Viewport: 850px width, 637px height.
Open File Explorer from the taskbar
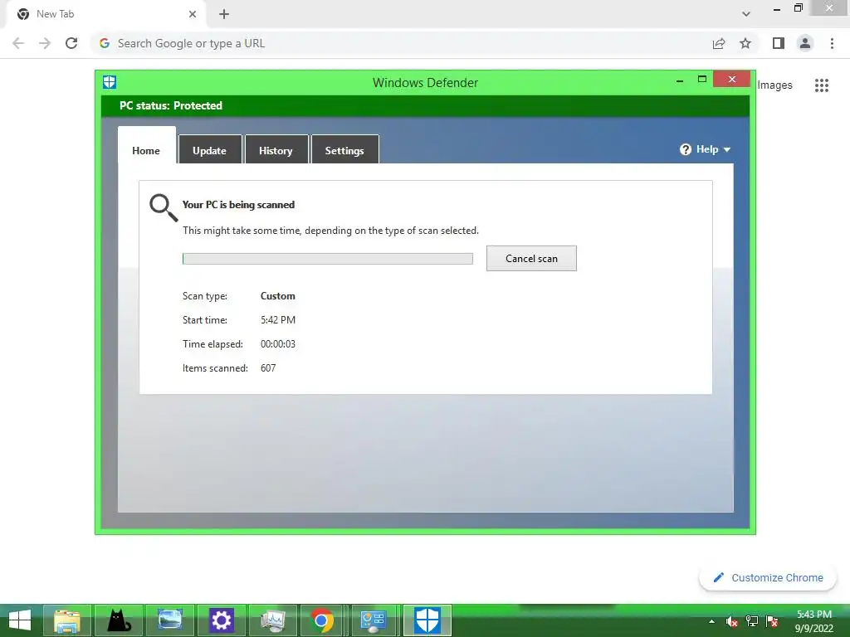click(x=67, y=620)
